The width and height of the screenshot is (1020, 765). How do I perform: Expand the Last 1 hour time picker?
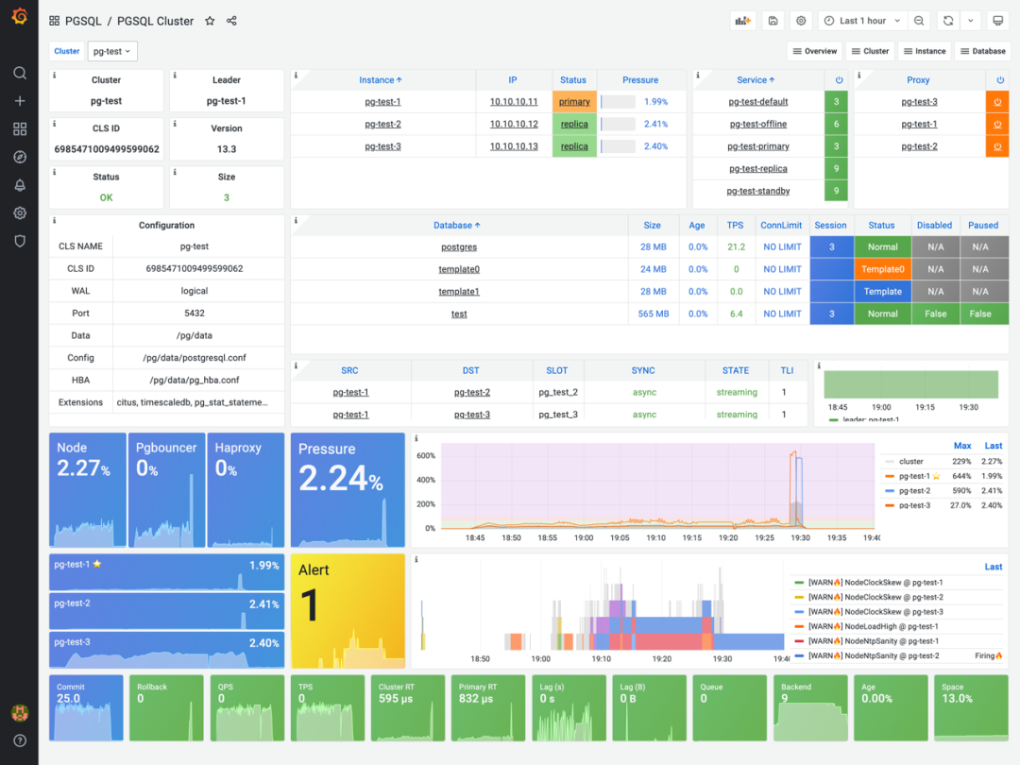coord(862,21)
